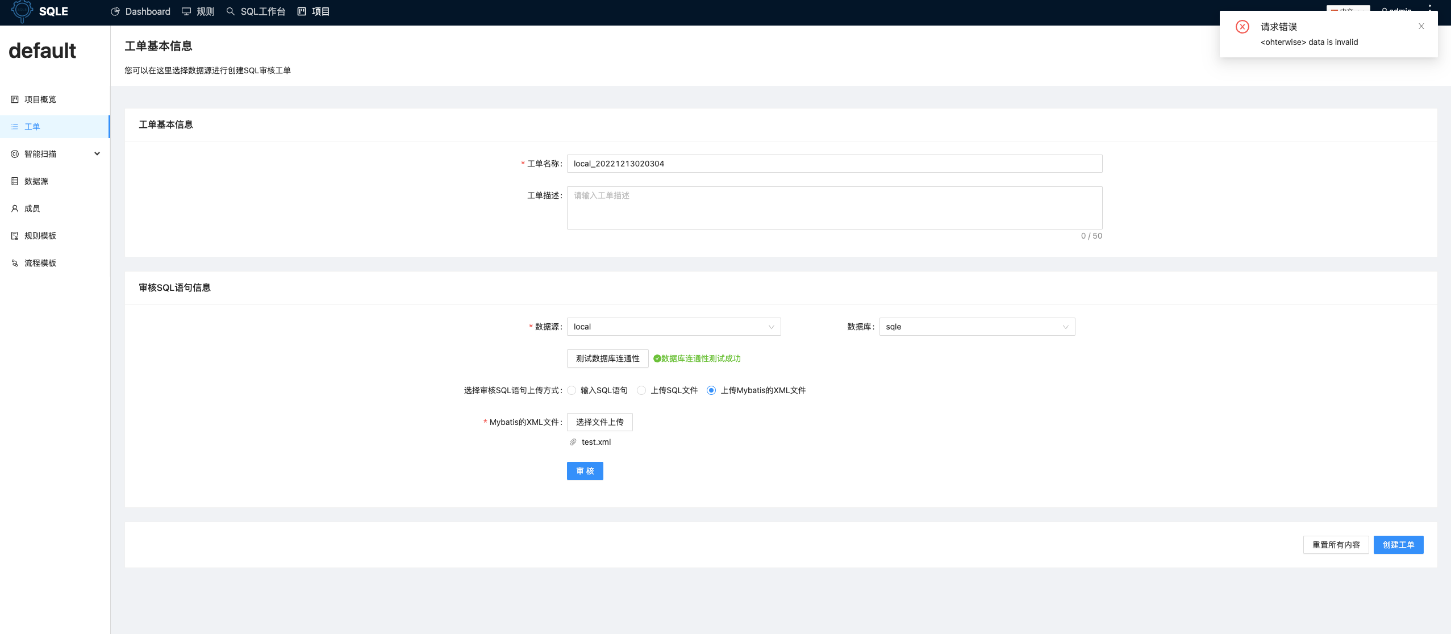Click the 成员 member icon
The height and width of the screenshot is (634, 1451).
[x=15, y=208]
